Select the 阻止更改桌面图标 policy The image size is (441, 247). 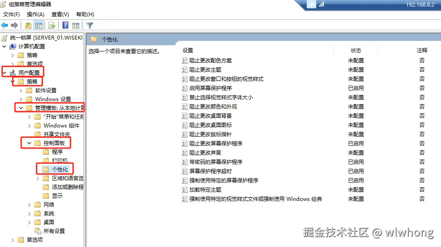[x=211, y=125]
